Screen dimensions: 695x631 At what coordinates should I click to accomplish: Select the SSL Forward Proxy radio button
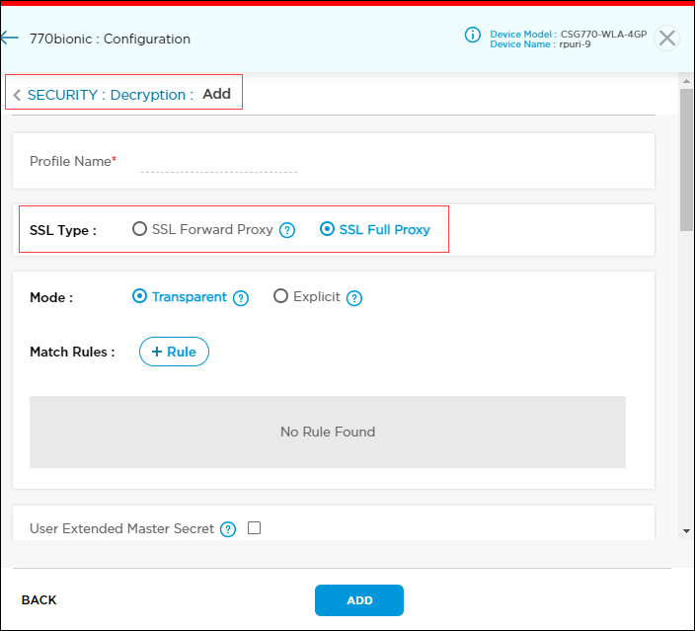pos(139,229)
